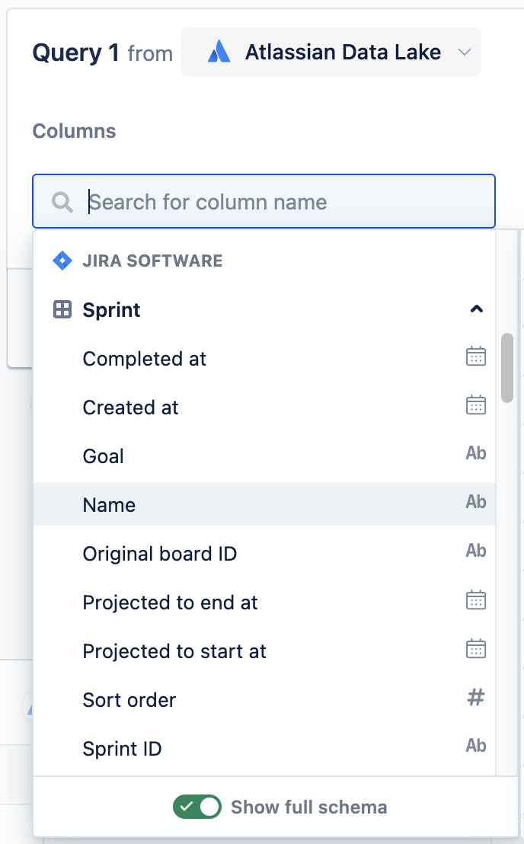Click the calendar icon for Created at
Image resolution: width=524 pixels, height=844 pixels.
coord(475,404)
